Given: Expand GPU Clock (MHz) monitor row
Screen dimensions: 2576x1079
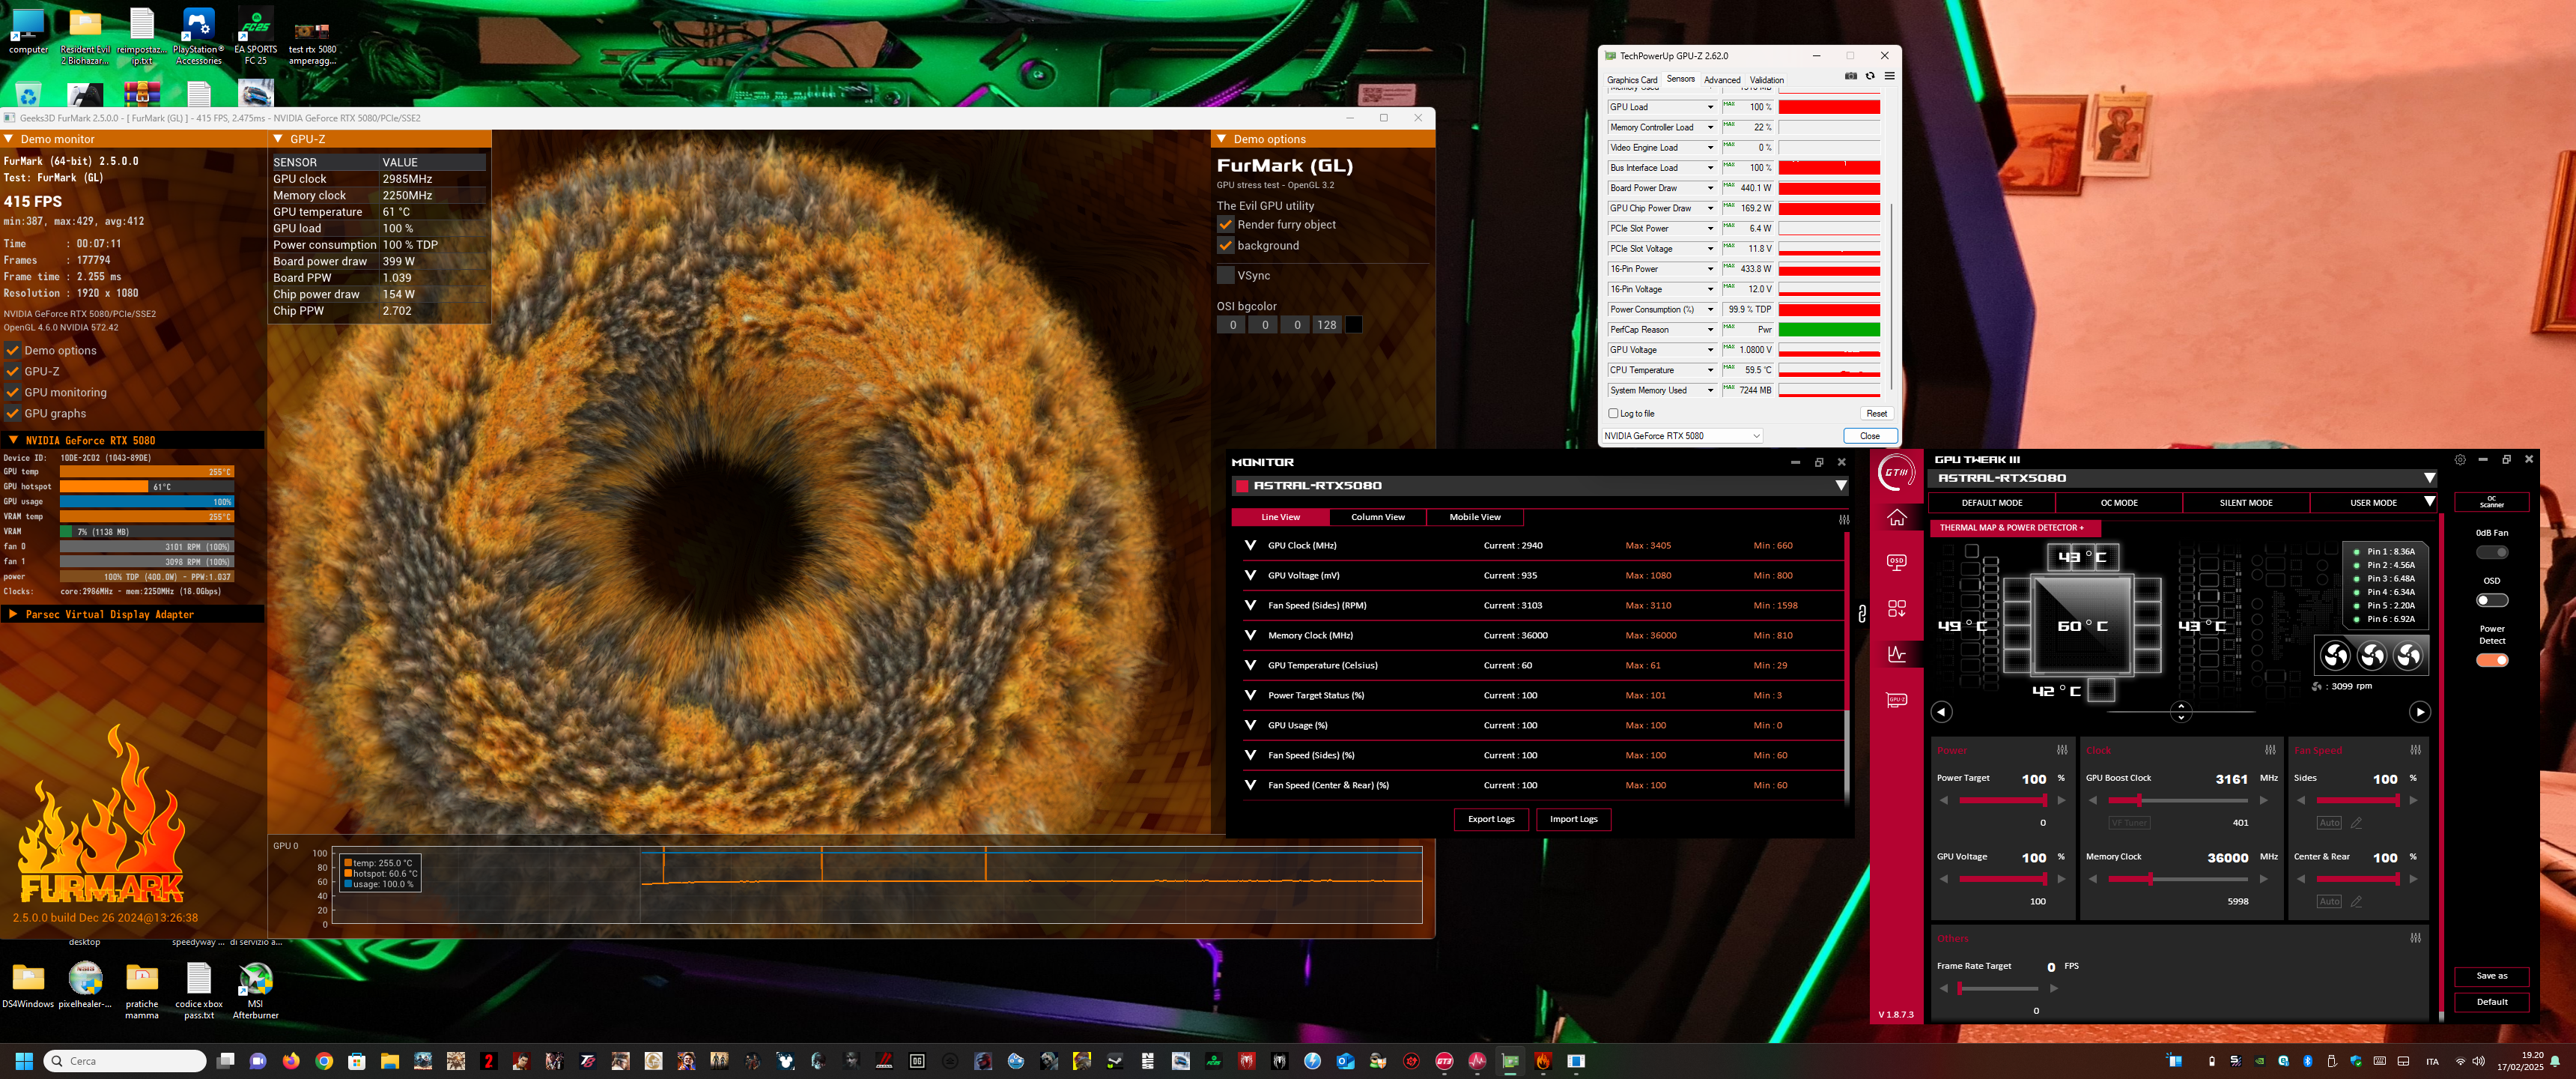Looking at the screenshot, I should tap(1250, 545).
